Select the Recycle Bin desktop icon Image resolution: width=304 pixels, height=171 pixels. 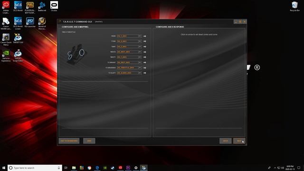click(x=294, y=6)
